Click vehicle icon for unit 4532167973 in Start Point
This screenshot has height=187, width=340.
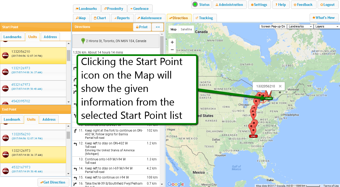(x=5, y=88)
